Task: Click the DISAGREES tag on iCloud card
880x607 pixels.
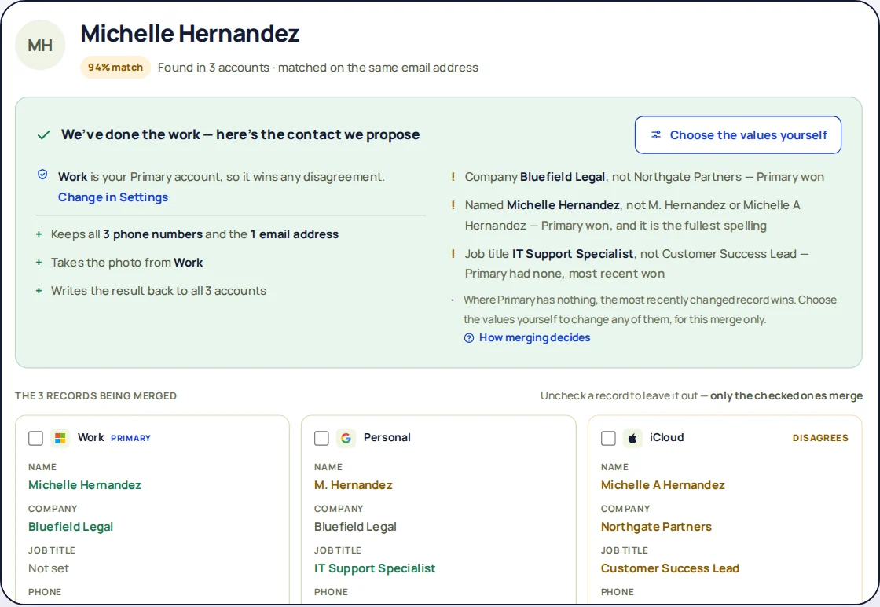Action: coord(820,438)
